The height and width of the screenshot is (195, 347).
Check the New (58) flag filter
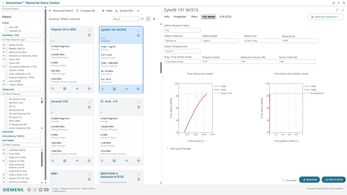6,27
